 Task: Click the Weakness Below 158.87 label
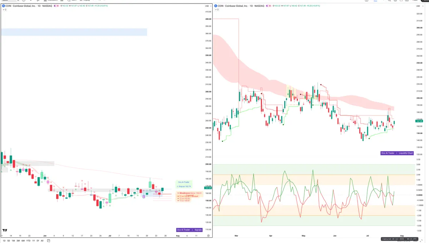pos(190,193)
